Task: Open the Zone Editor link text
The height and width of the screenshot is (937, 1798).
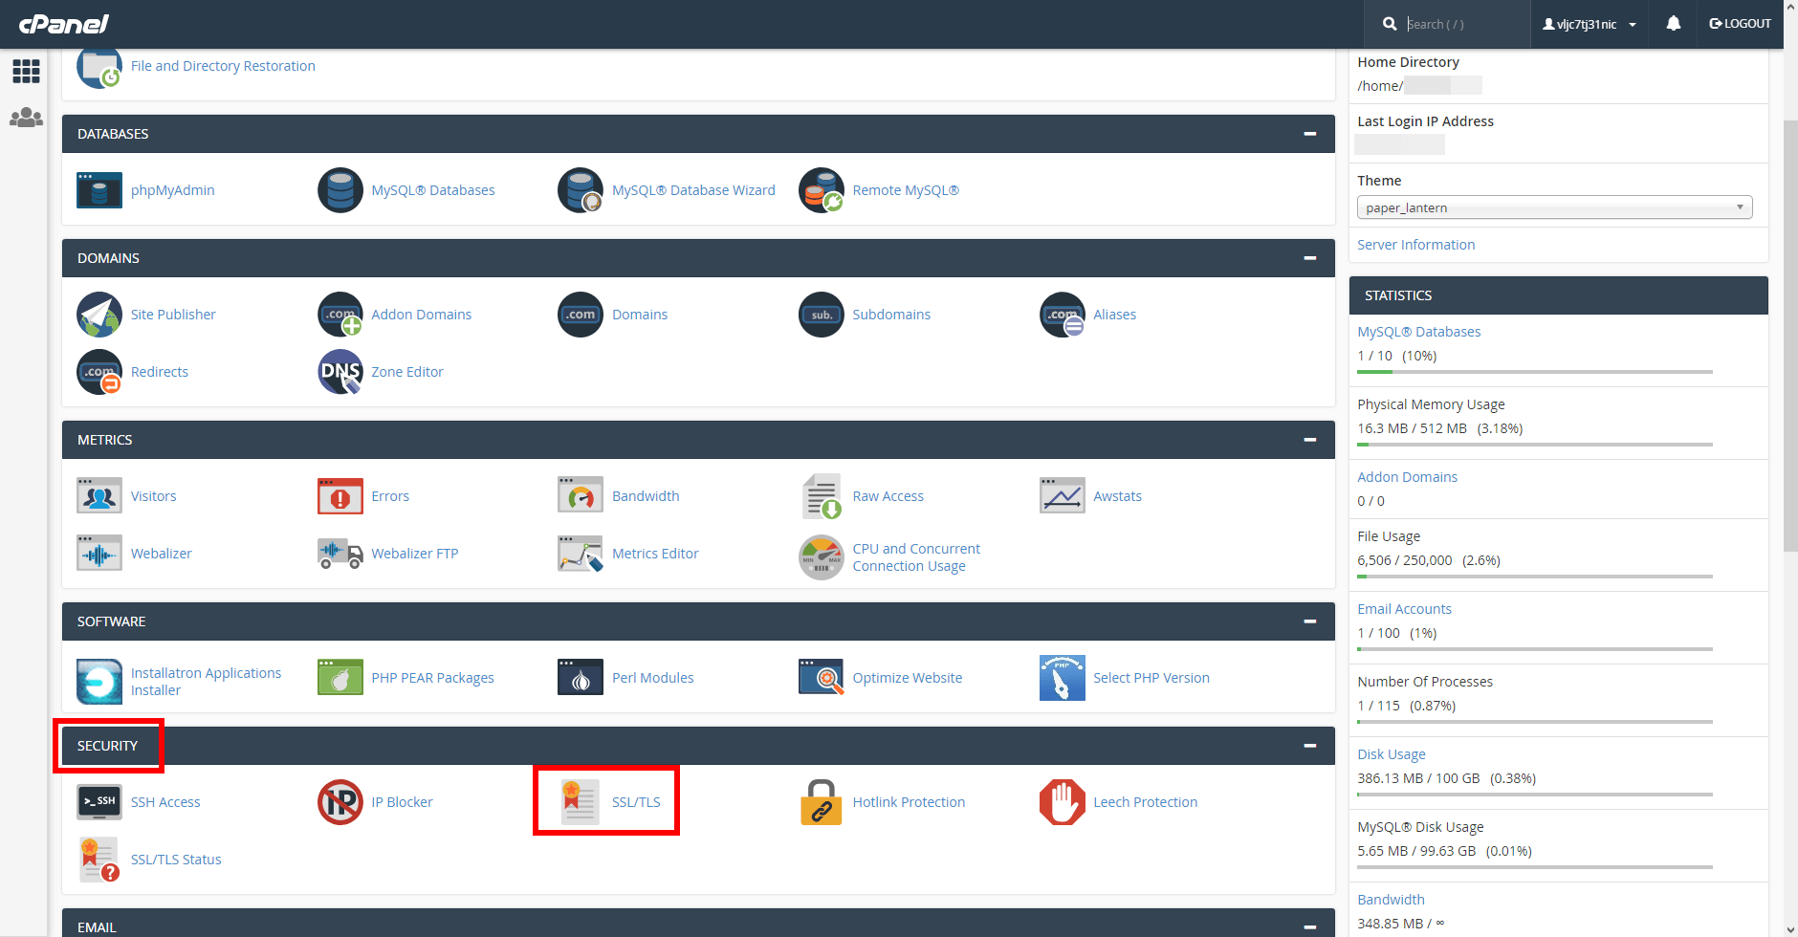Action: (407, 372)
